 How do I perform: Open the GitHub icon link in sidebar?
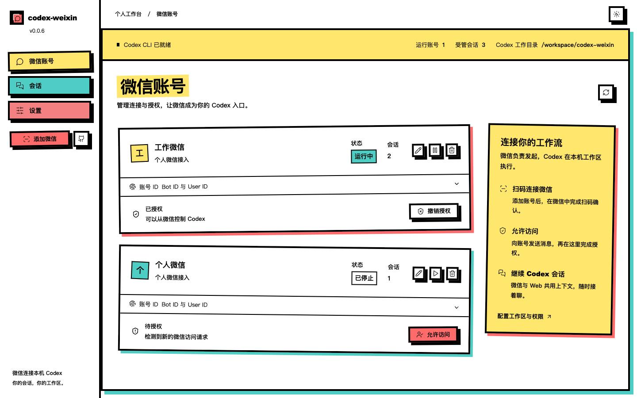[x=81, y=139]
